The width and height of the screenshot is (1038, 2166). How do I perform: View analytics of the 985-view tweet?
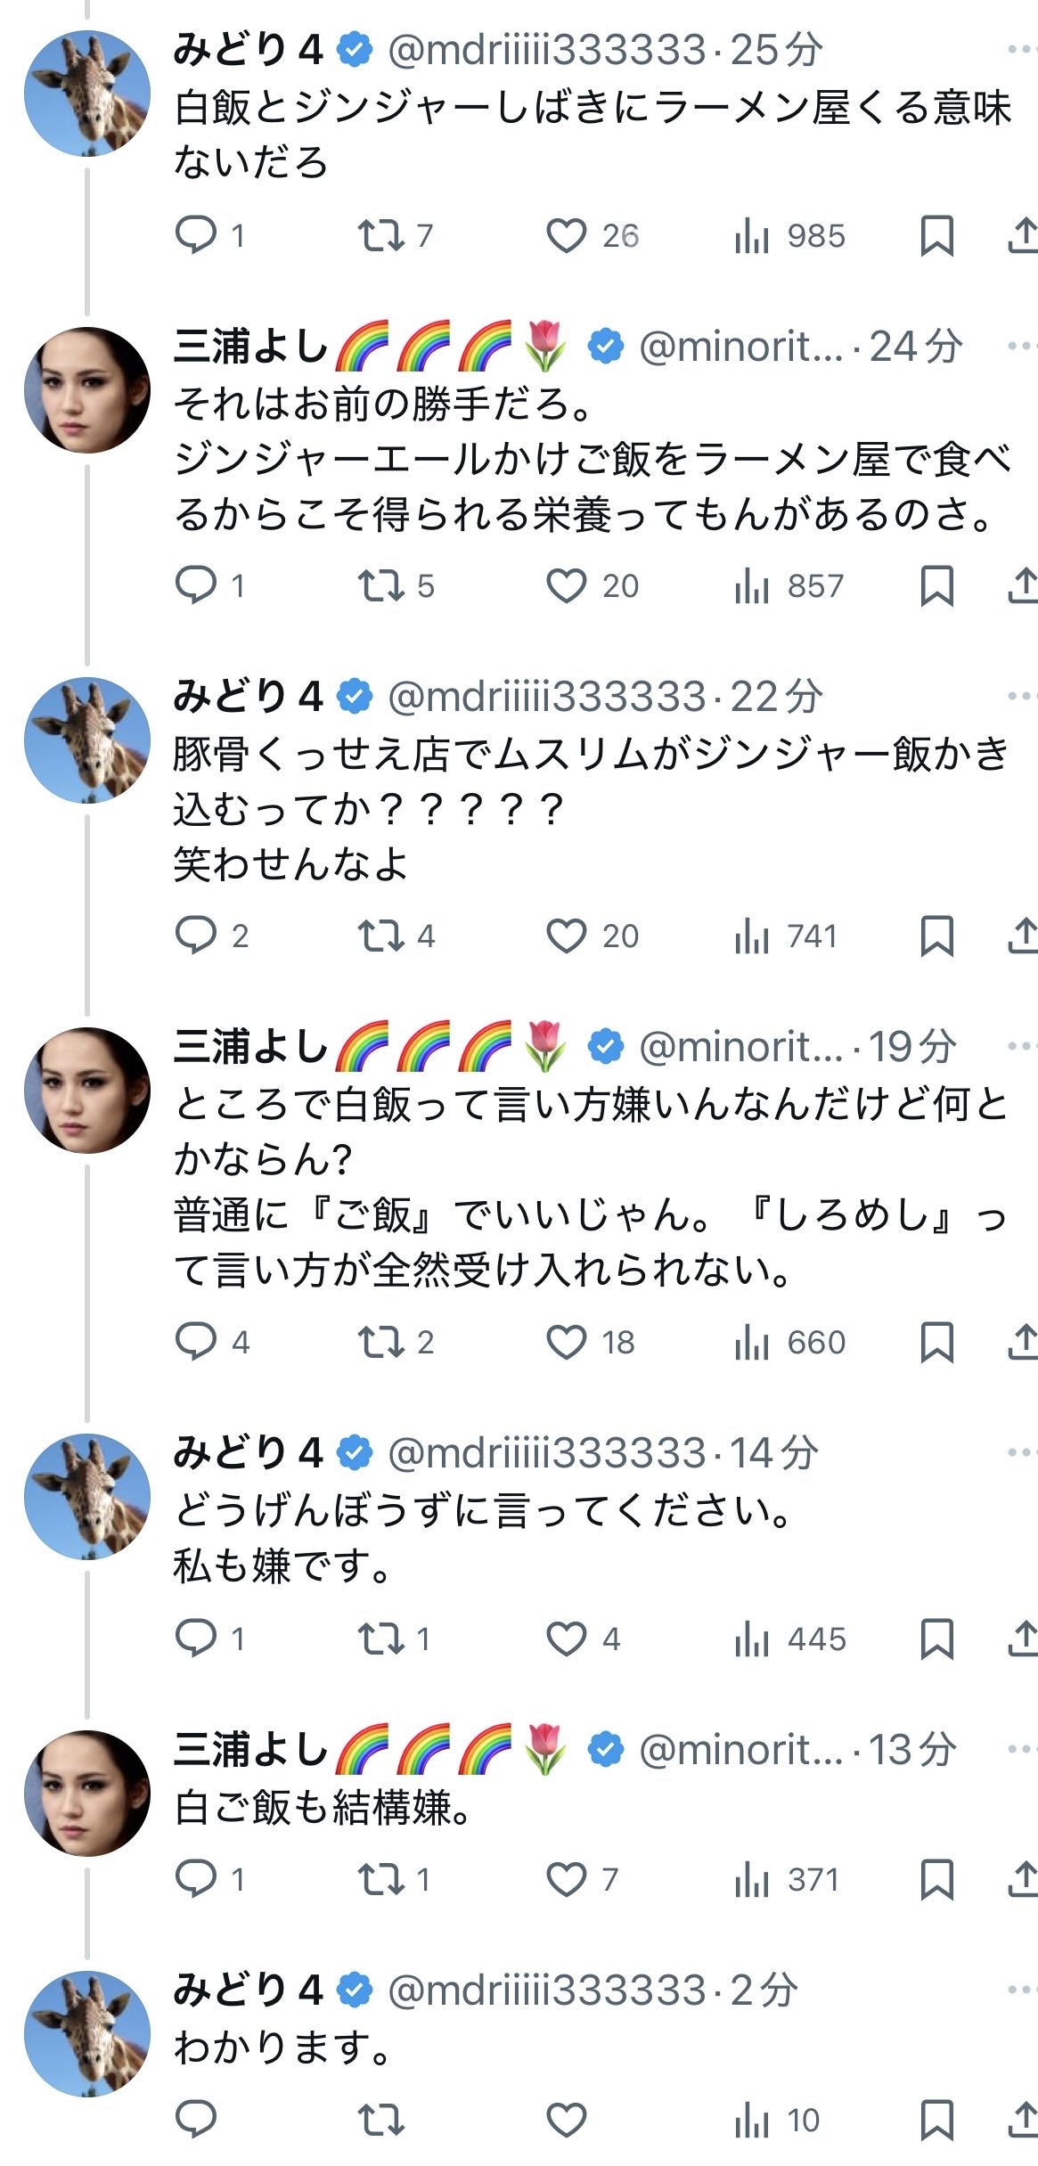click(x=751, y=236)
